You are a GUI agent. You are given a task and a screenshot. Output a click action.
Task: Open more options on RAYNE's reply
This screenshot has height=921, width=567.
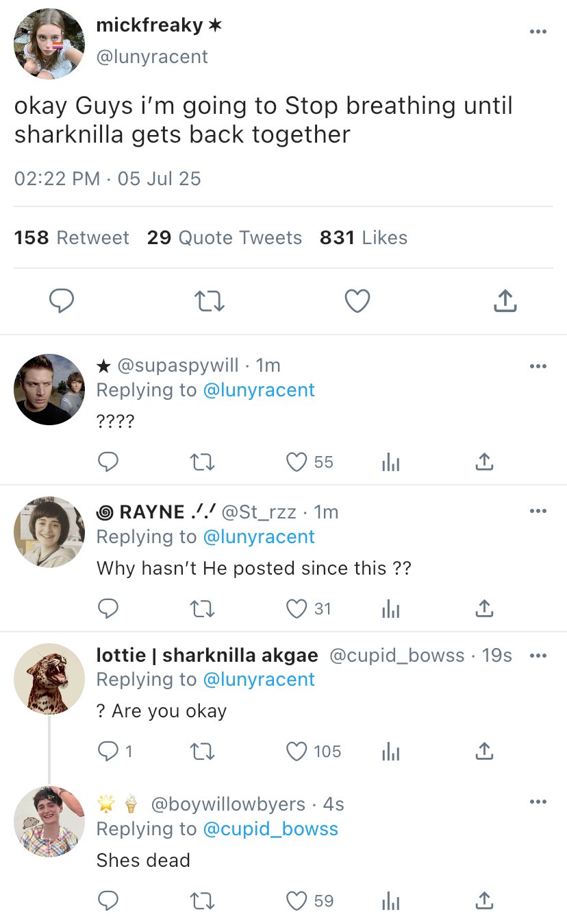(538, 511)
